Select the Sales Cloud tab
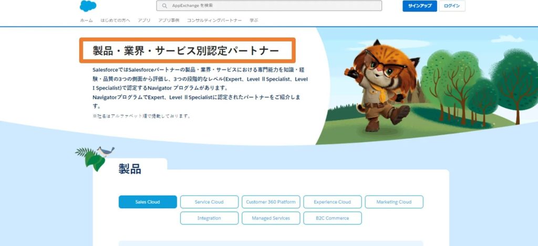The image size is (538, 246). click(148, 202)
